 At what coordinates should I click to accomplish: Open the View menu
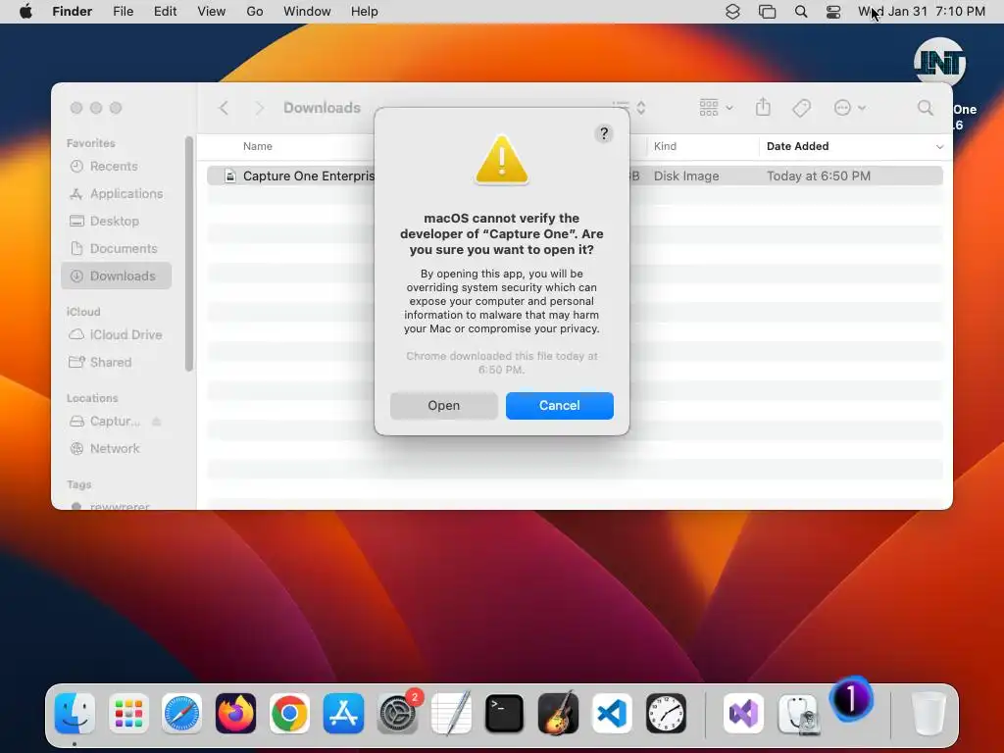pyautogui.click(x=212, y=12)
